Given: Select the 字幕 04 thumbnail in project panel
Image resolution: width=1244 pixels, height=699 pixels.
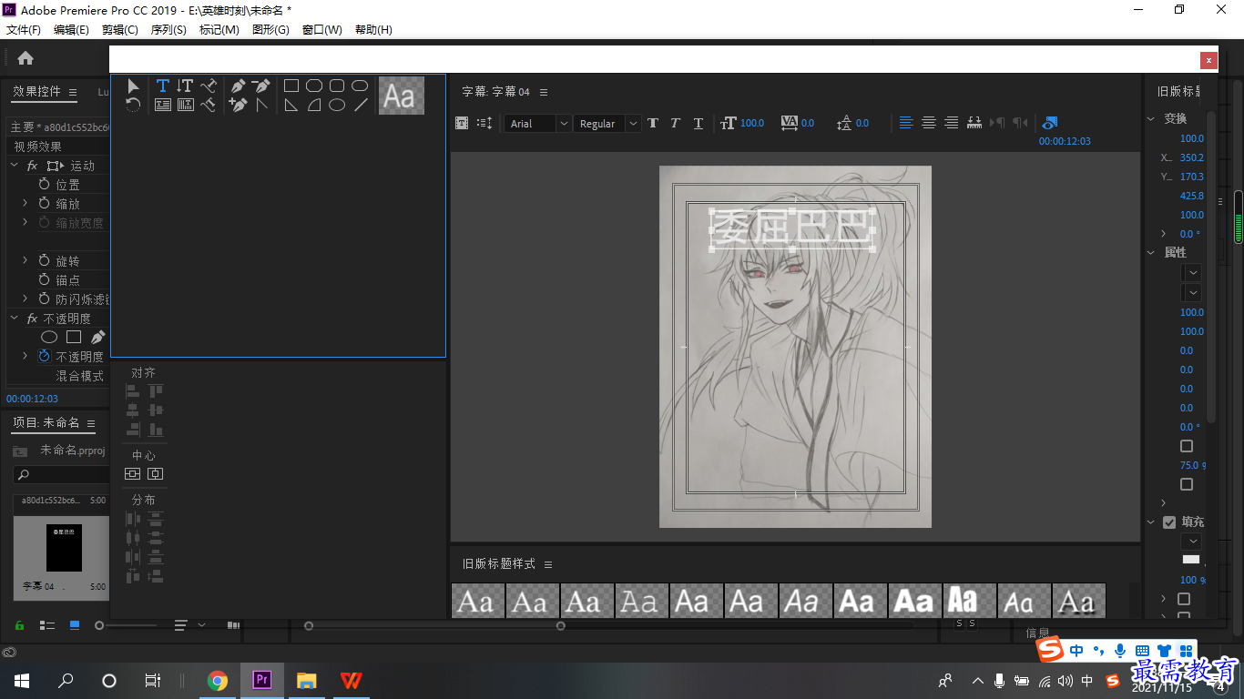Looking at the screenshot, I should click(x=64, y=548).
